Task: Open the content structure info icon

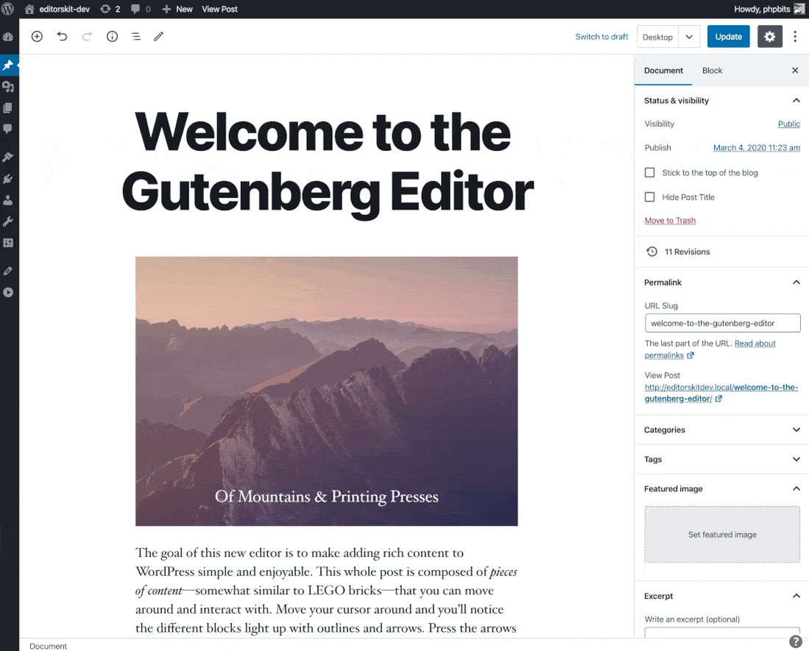Action: [112, 36]
